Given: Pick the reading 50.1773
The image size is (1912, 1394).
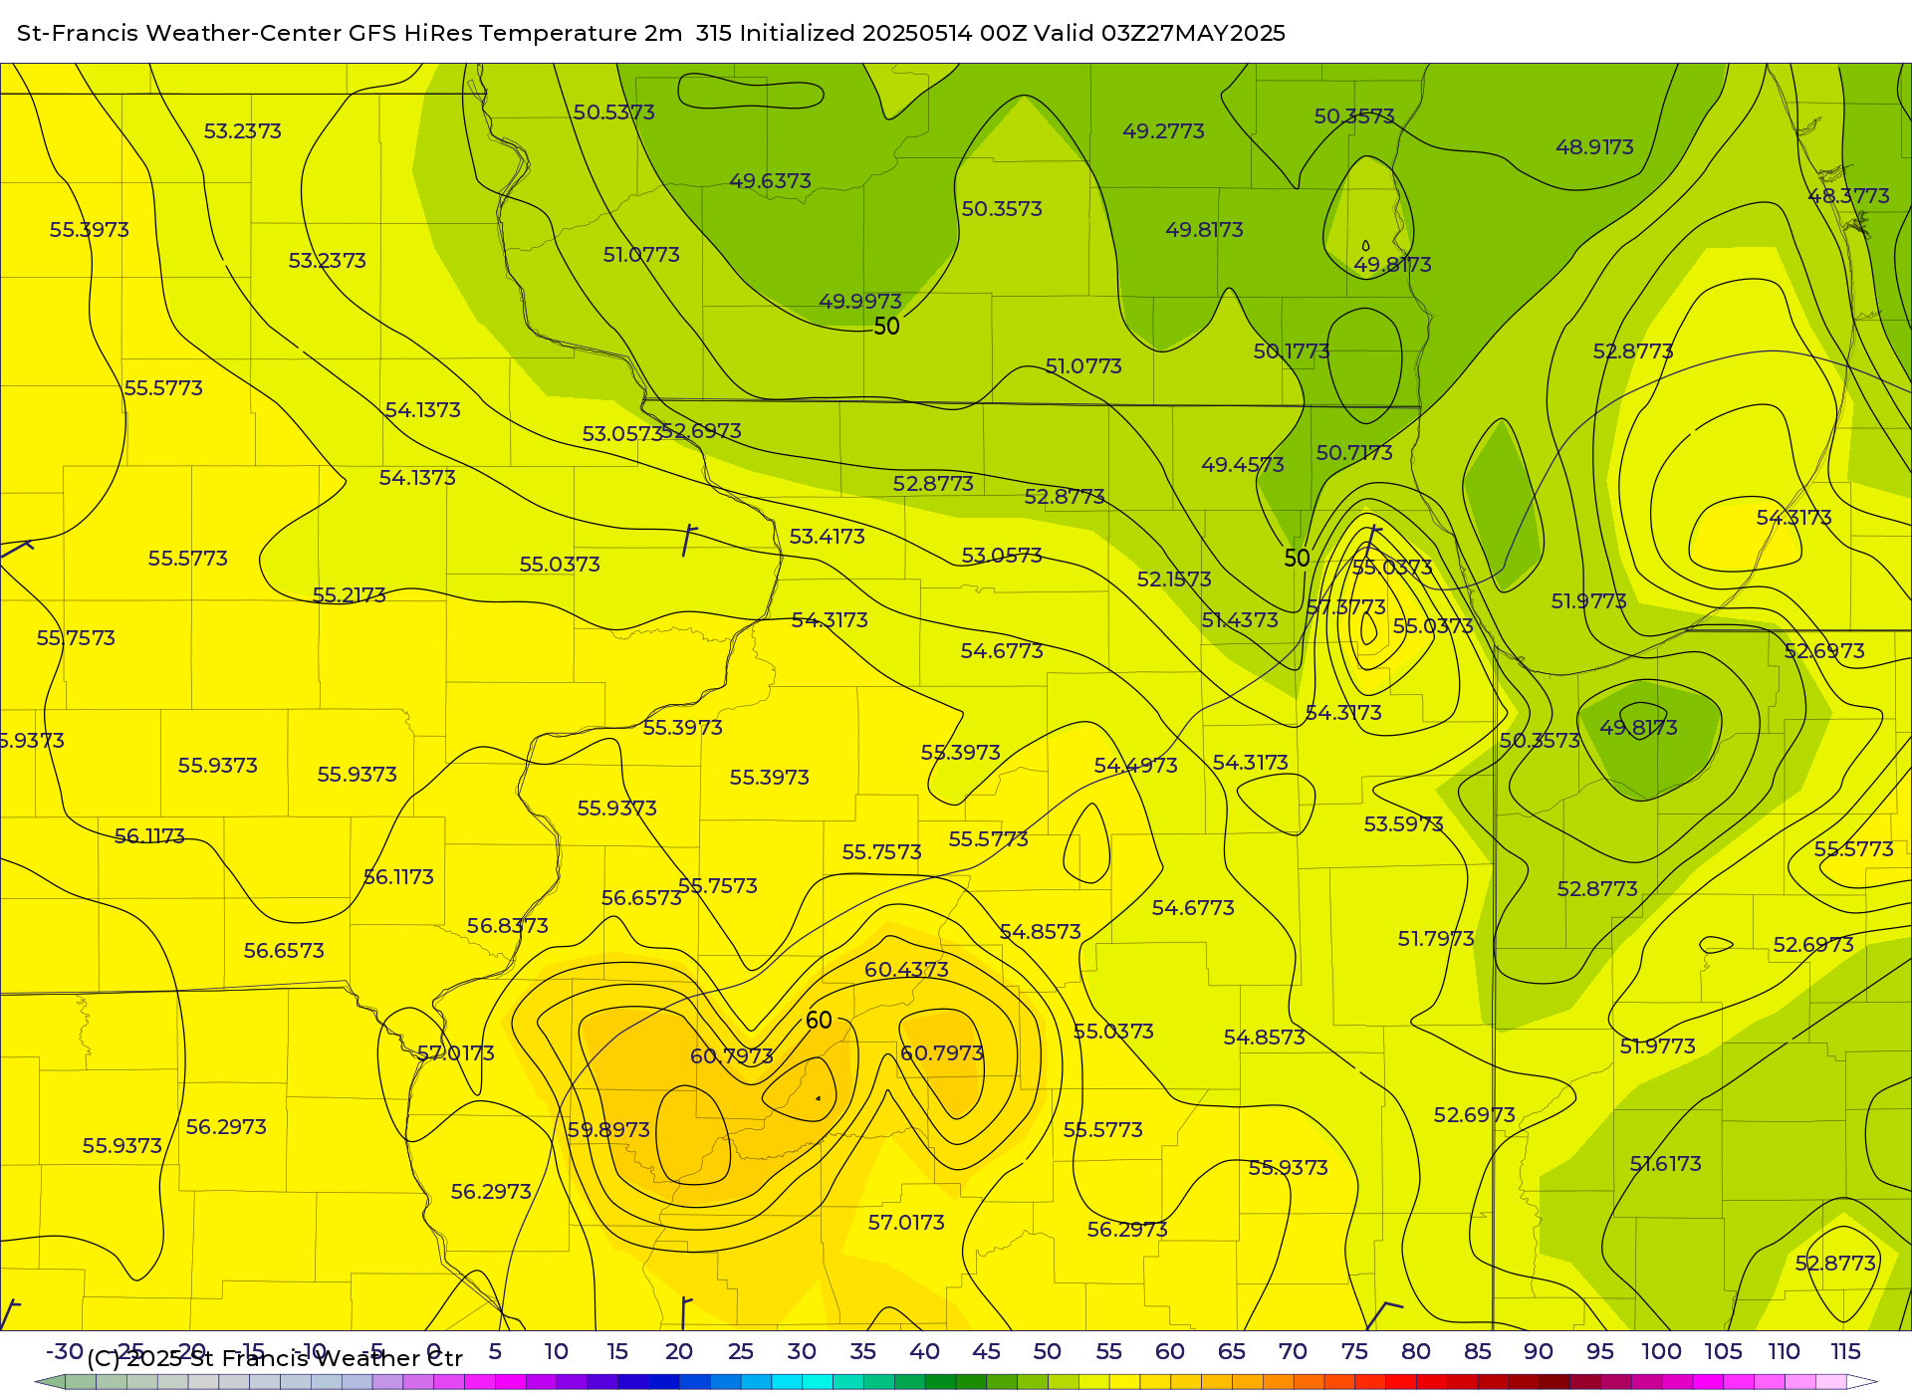Looking at the screenshot, I should pyautogui.click(x=1291, y=351).
